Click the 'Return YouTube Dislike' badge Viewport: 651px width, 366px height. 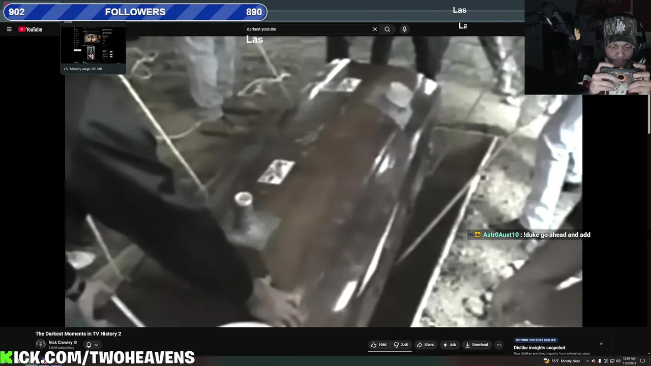coord(536,340)
